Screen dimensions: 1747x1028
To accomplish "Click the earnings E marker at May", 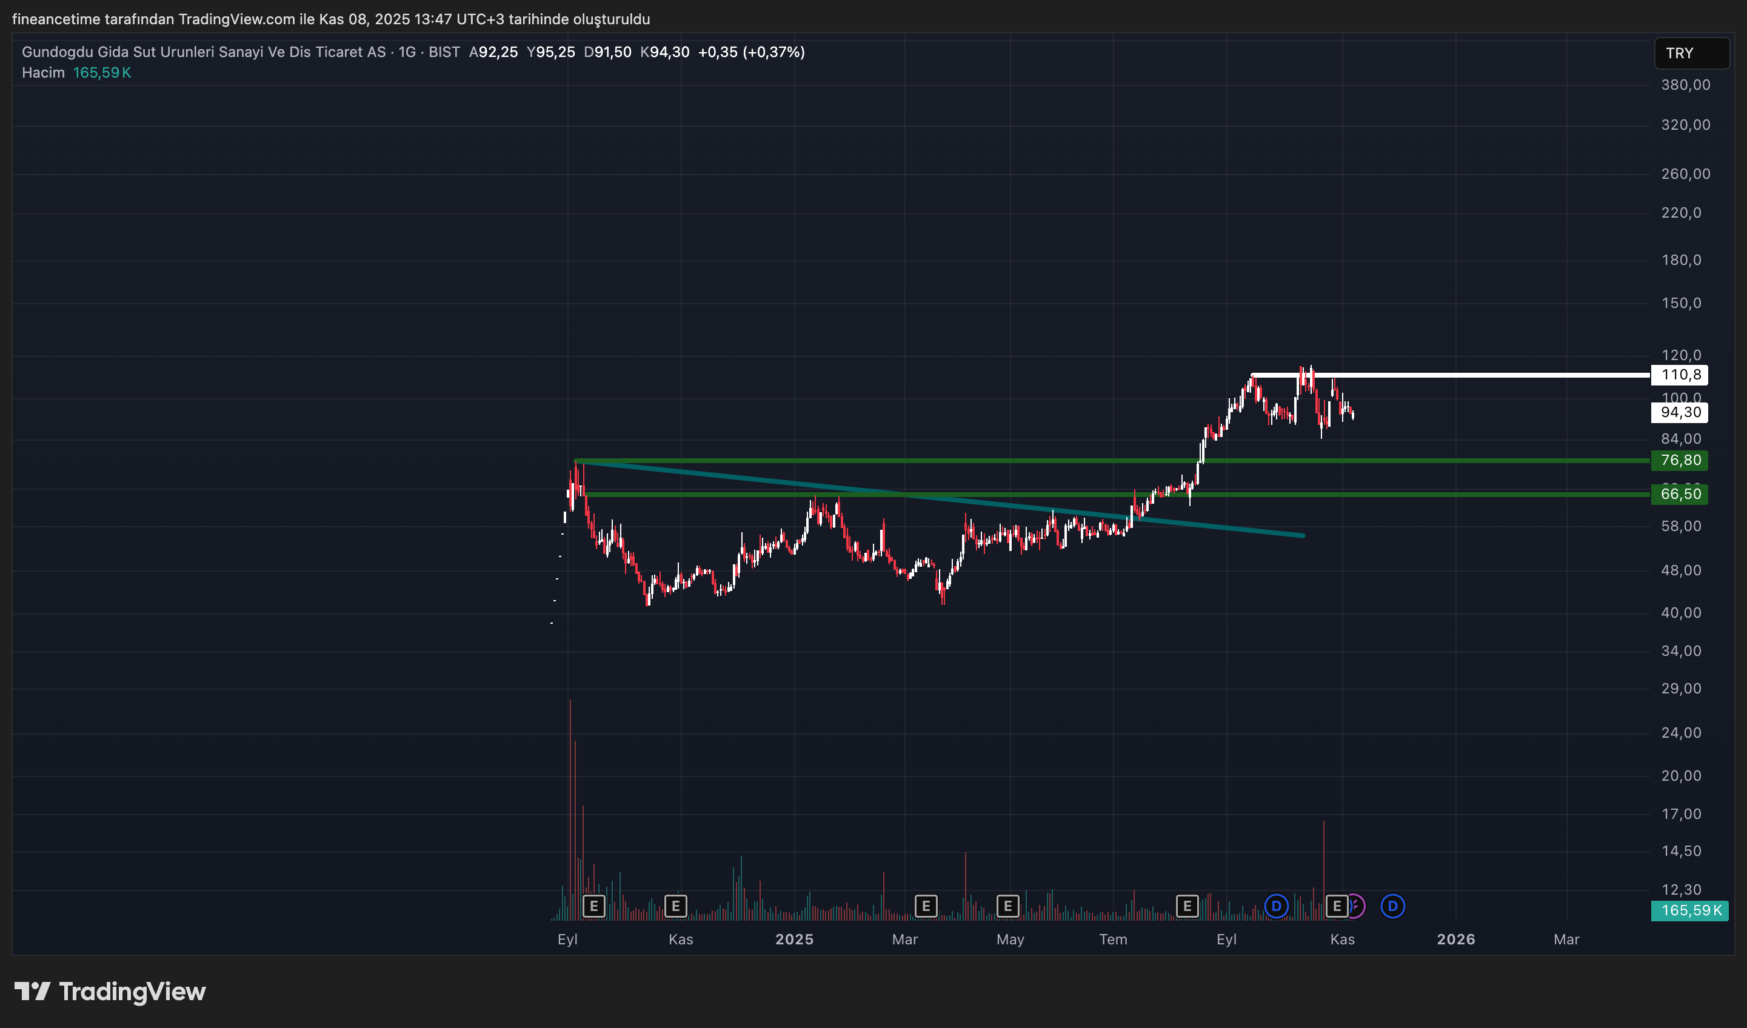I will pos(1007,906).
